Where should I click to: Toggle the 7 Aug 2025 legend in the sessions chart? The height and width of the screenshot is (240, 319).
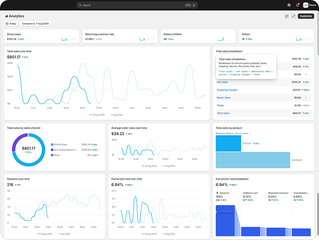63,234
